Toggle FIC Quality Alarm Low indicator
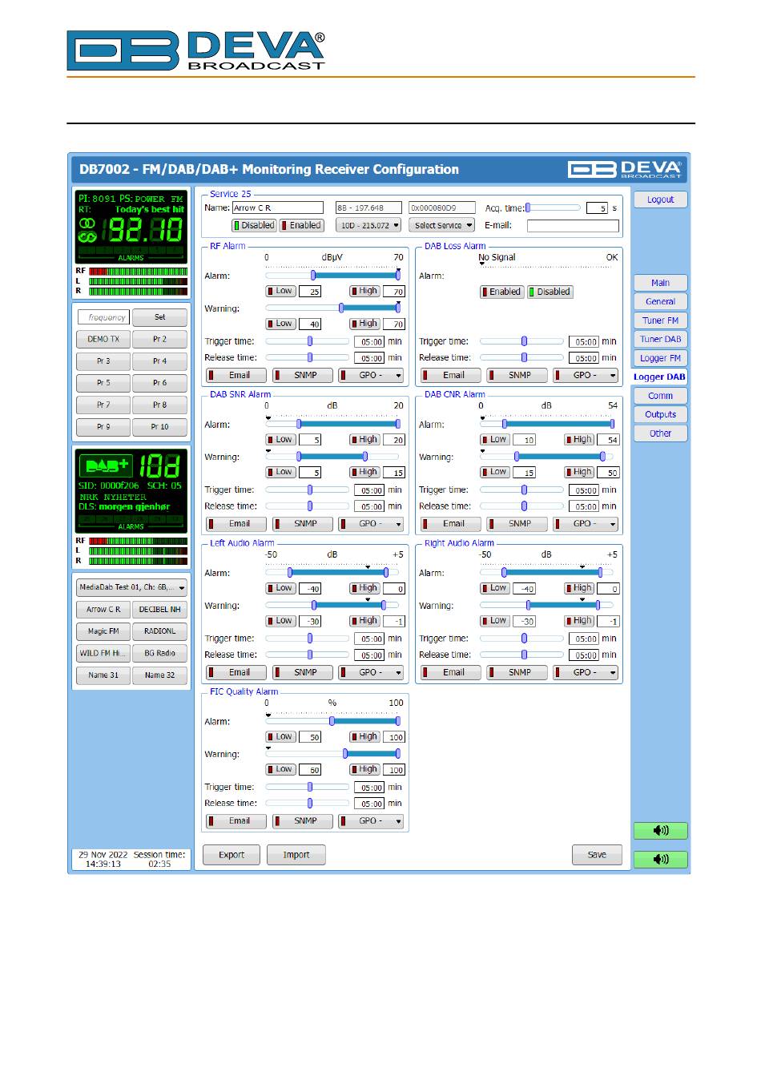Image resolution: width=761 pixels, height=1084 pixels. tap(280, 737)
